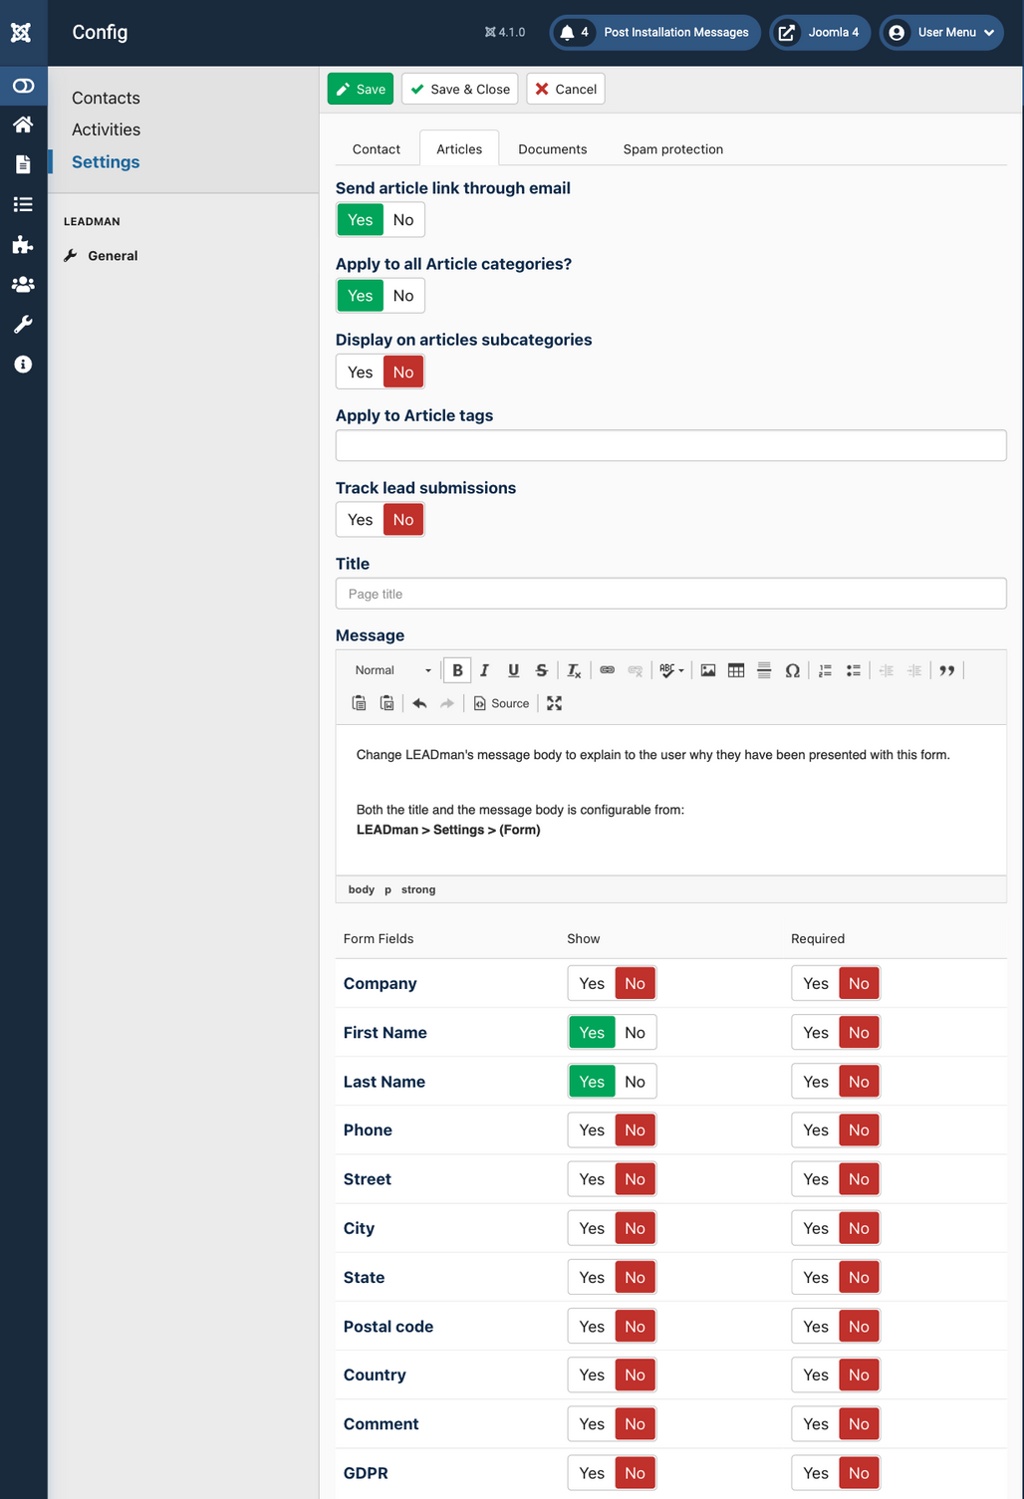This screenshot has height=1499, width=1024.
Task: Switch to the Documents tab
Action: click(x=553, y=149)
